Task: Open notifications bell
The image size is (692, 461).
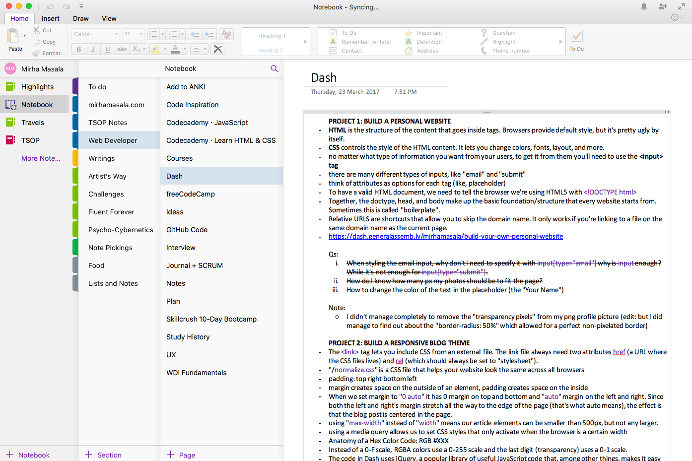Action: point(644,6)
